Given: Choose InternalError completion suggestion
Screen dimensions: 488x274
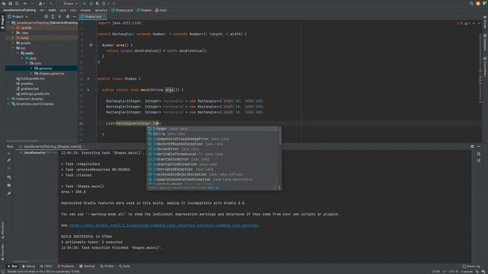Looking at the screenshot, I should click(x=213, y=149).
